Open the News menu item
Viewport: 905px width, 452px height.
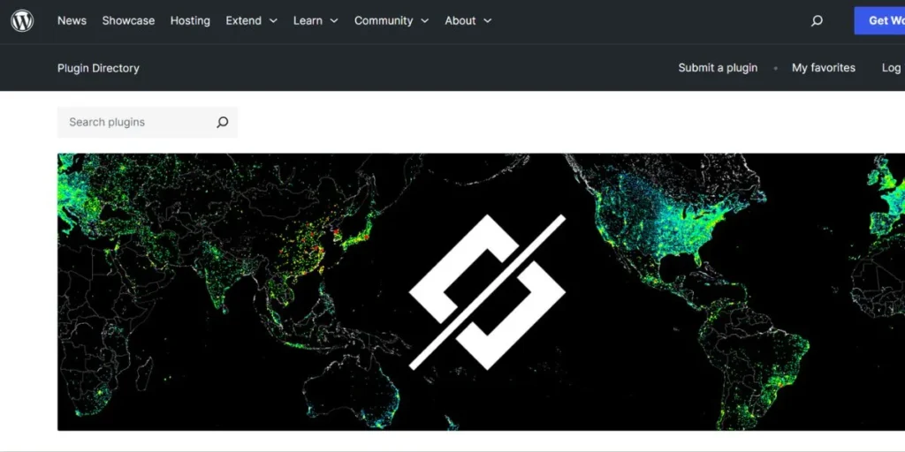(x=72, y=21)
